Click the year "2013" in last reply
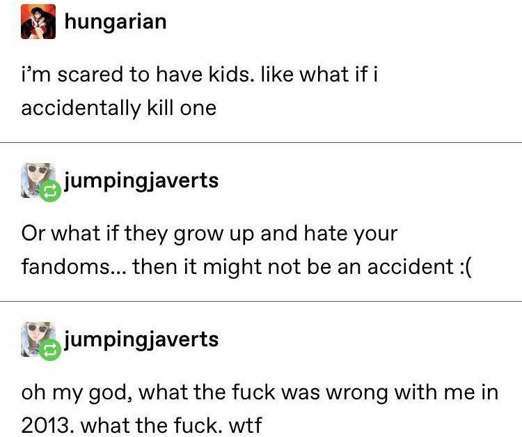The image size is (522, 437). (x=46, y=425)
